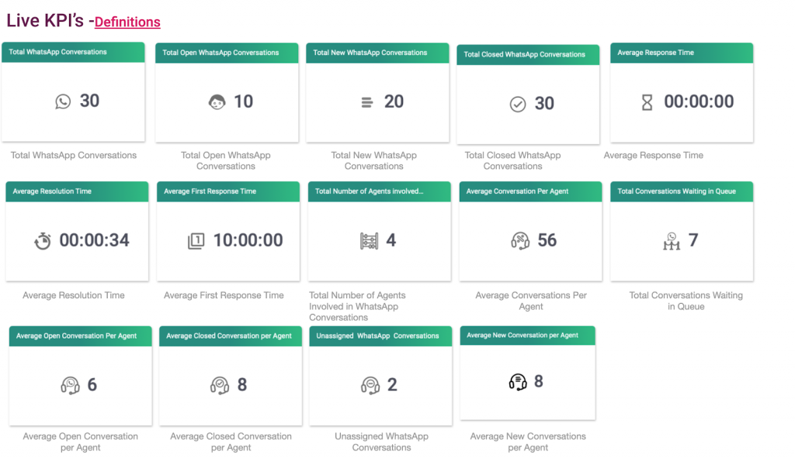Click the hourglass icon on Average Response Time
The image size is (795, 458).
pyautogui.click(x=647, y=102)
